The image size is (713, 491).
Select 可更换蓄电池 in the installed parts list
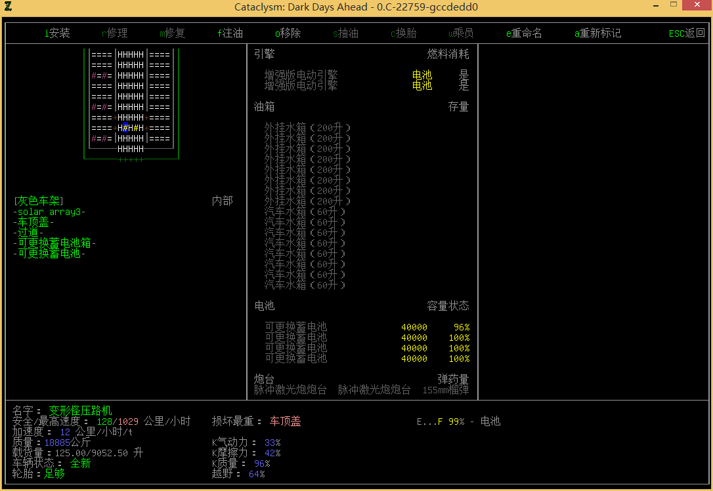[x=49, y=254]
